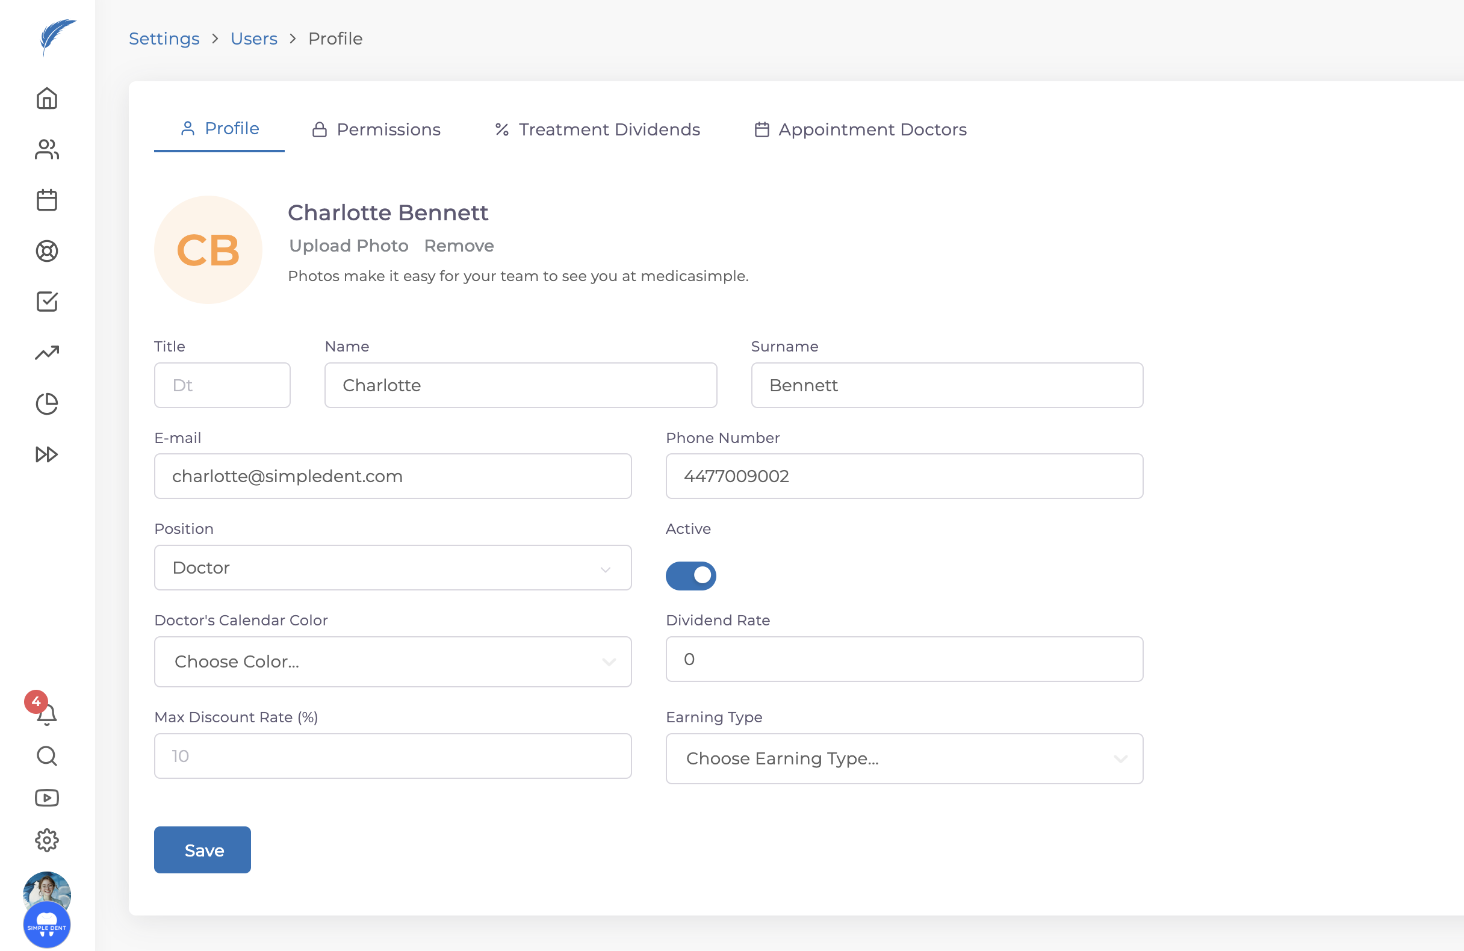Image resolution: width=1464 pixels, height=951 pixels.
Task: Open the tasks checkmark icon
Action: point(47,302)
